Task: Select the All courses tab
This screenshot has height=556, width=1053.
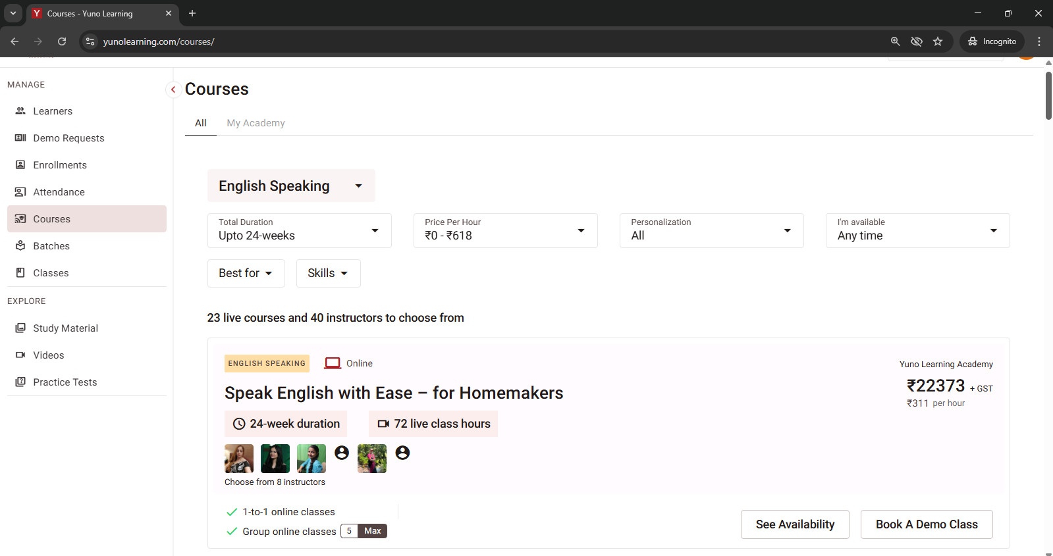Action: pos(200,123)
